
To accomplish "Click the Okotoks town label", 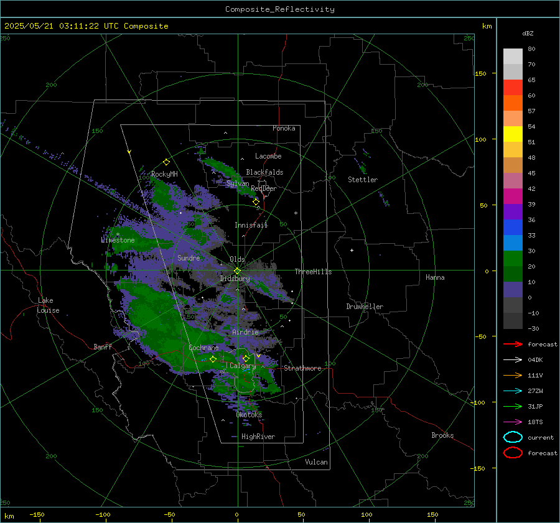I will [249, 415].
